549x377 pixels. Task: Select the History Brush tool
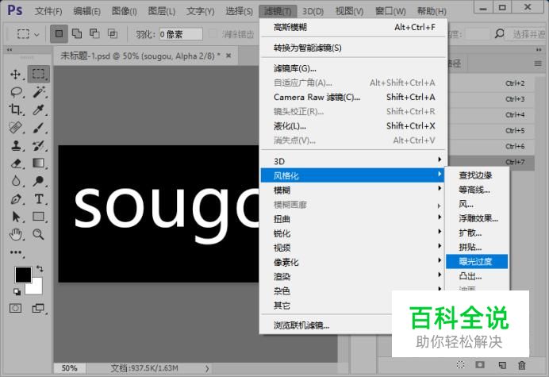pyautogui.click(x=38, y=145)
